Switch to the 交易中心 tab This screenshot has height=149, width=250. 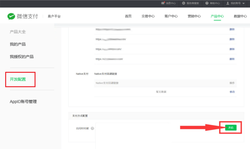[148, 16]
